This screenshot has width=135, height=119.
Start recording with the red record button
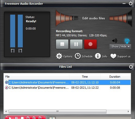click(x=91, y=44)
